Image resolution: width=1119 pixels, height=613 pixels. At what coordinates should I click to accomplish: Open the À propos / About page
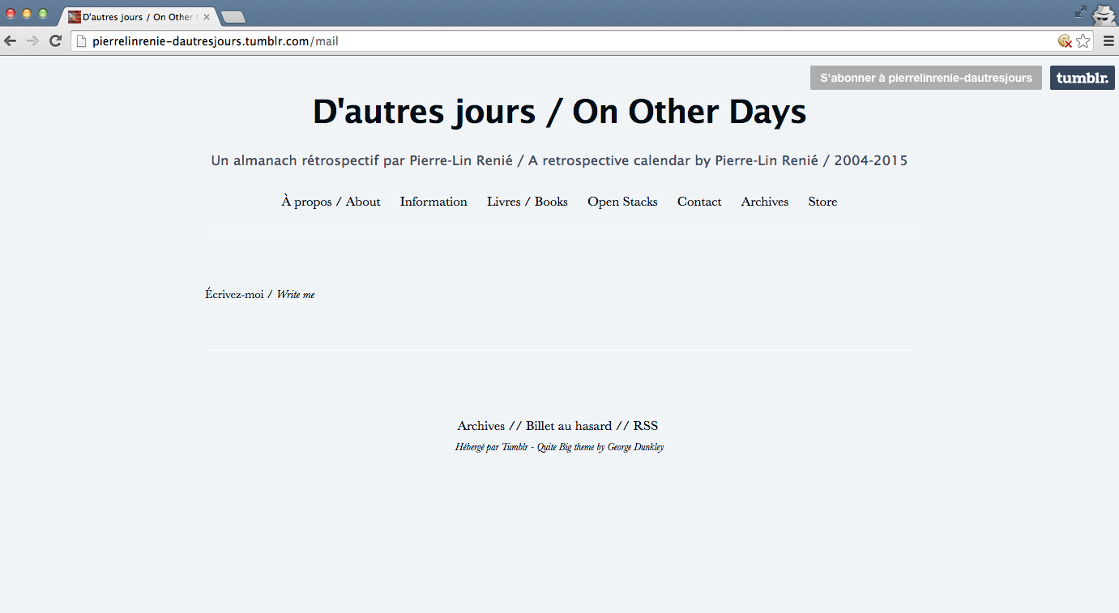(x=331, y=202)
